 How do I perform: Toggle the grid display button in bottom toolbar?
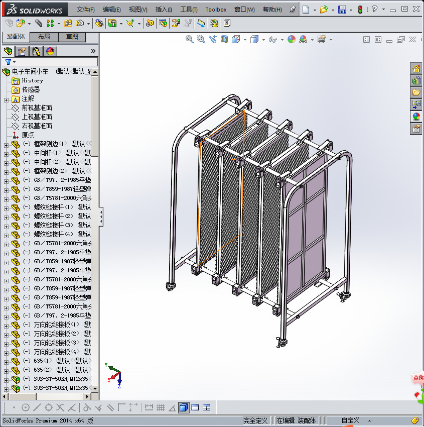point(161,407)
